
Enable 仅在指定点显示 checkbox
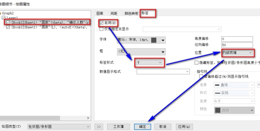point(101,29)
